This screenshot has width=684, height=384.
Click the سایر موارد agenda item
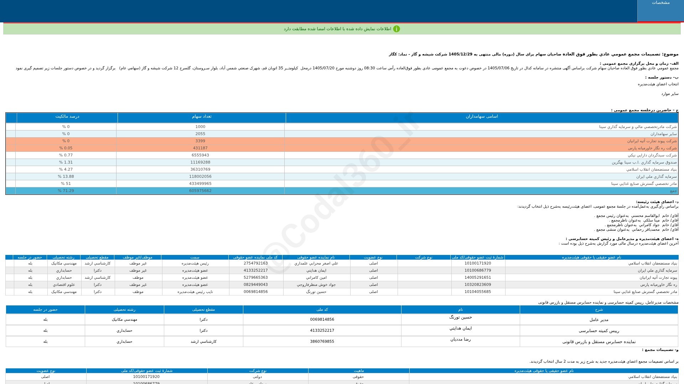(x=670, y=94)
